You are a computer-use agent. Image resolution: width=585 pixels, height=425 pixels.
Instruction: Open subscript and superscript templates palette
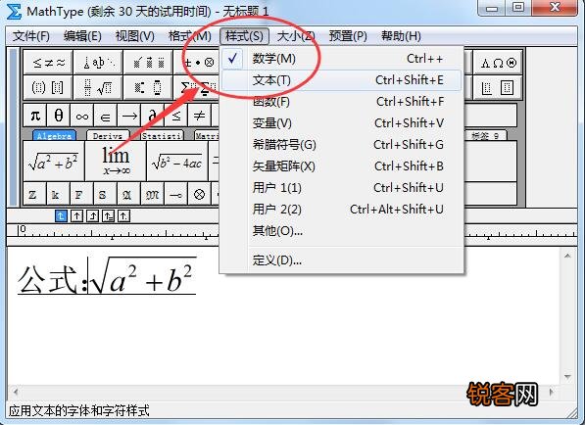click(x=148, y=87)
